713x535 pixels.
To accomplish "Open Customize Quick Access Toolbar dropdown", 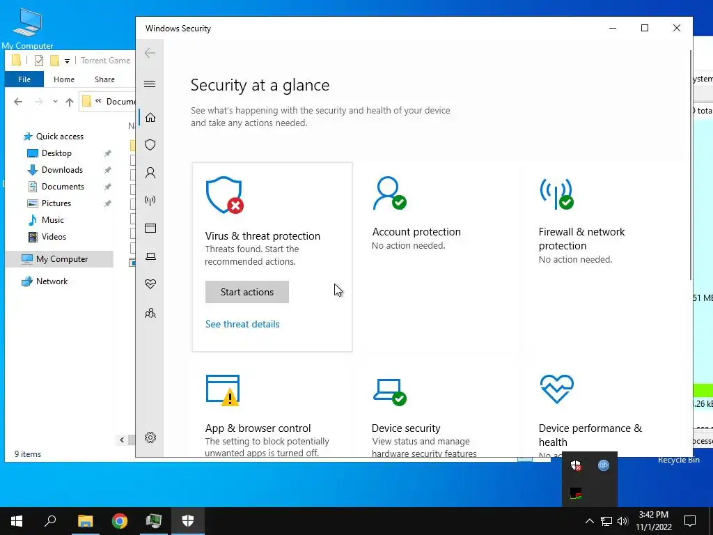I will pyautogui.click(x=67, y=61).
